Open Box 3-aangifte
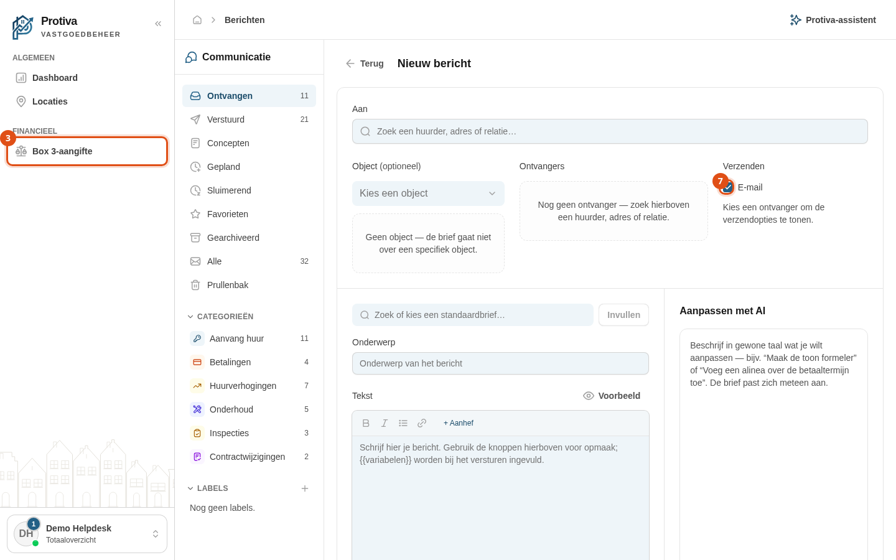The image size is (896, 560). coord(87,151)
